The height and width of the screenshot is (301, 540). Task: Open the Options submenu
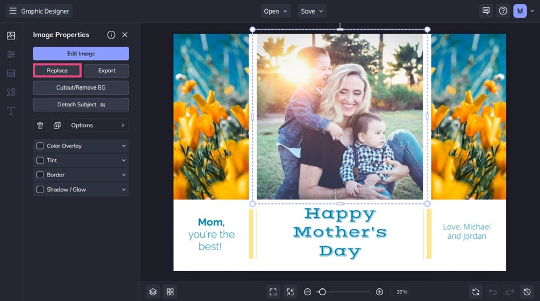click(x=98, y=125)
